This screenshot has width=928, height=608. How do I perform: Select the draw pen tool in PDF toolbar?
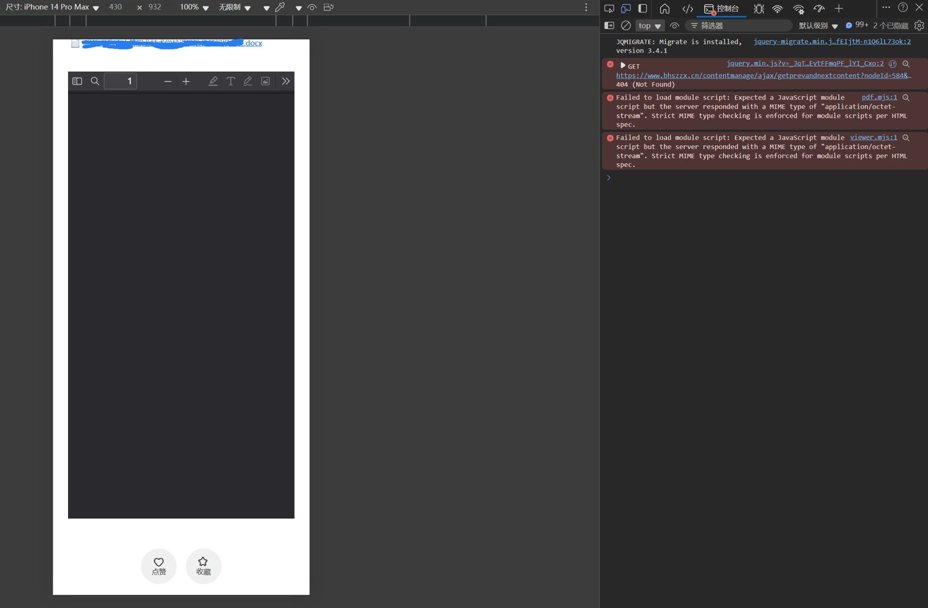pos(247,81)
